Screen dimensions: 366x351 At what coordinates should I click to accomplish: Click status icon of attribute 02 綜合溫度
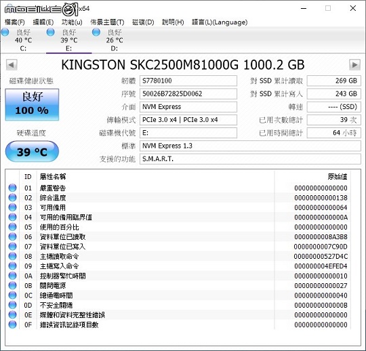13,197
